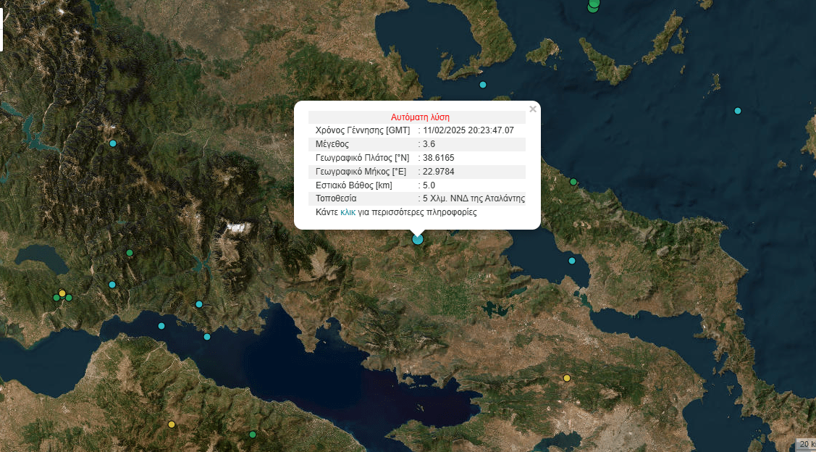Viewport: 816px width, 452px height.
Task: Click the 'Χρόνος Γέννησης [GMT]' row in the popup
Action: [417, 130]
